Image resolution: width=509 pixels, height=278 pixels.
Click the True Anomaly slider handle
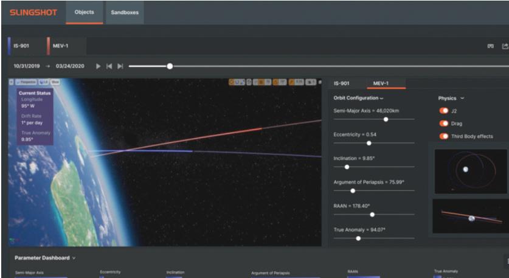click(x=358, y=238)
